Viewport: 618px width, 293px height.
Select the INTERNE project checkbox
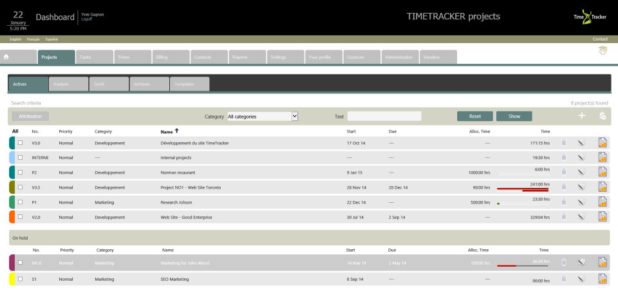click(x=20, y=157)
